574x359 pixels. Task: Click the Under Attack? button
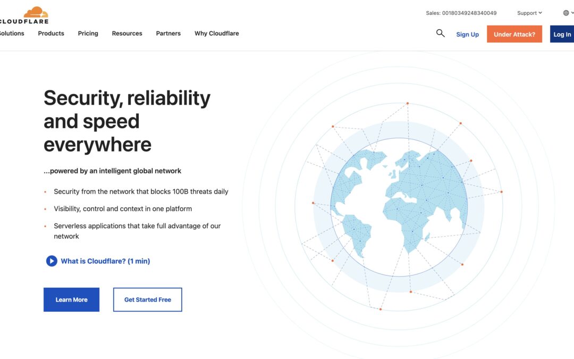pos(514,34)
